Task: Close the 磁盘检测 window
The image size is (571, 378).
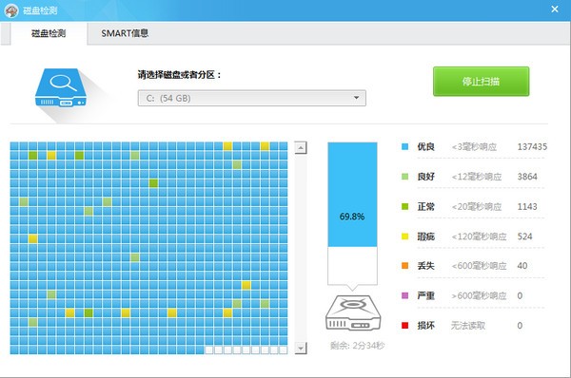Action: tap(555, 9)
